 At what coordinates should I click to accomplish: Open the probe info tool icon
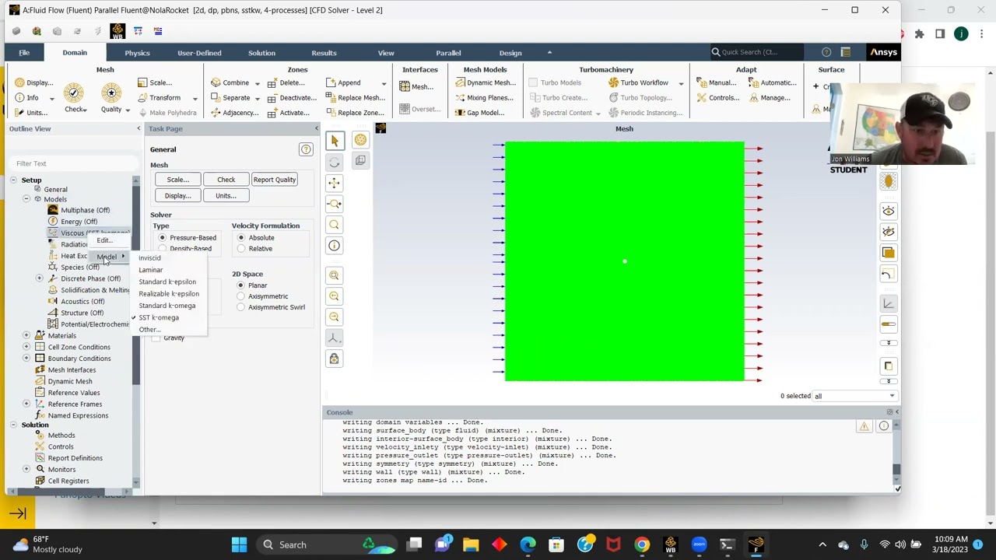click(335, 246)
